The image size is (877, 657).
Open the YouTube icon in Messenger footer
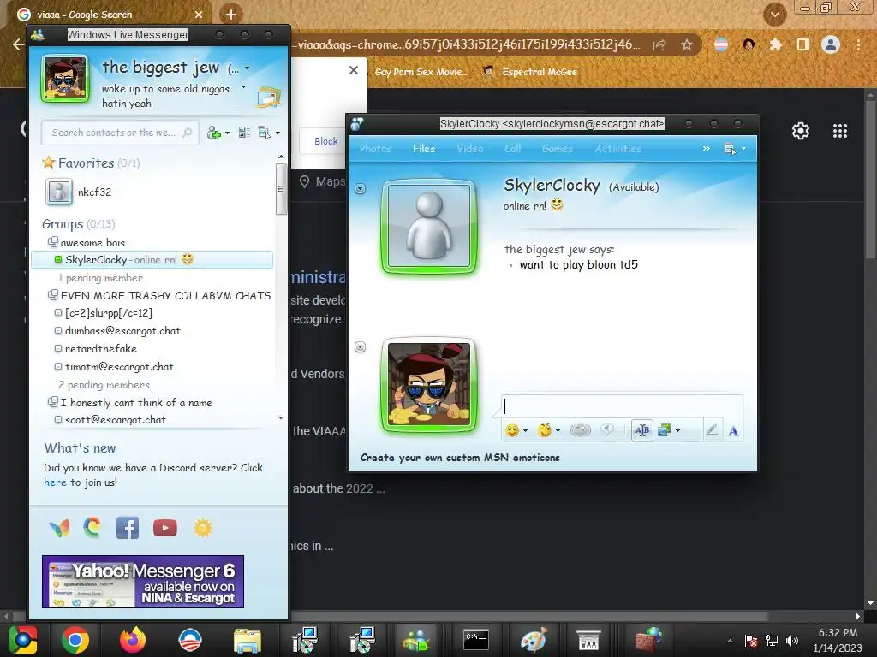pyautogui.click(x=165, y=528)
